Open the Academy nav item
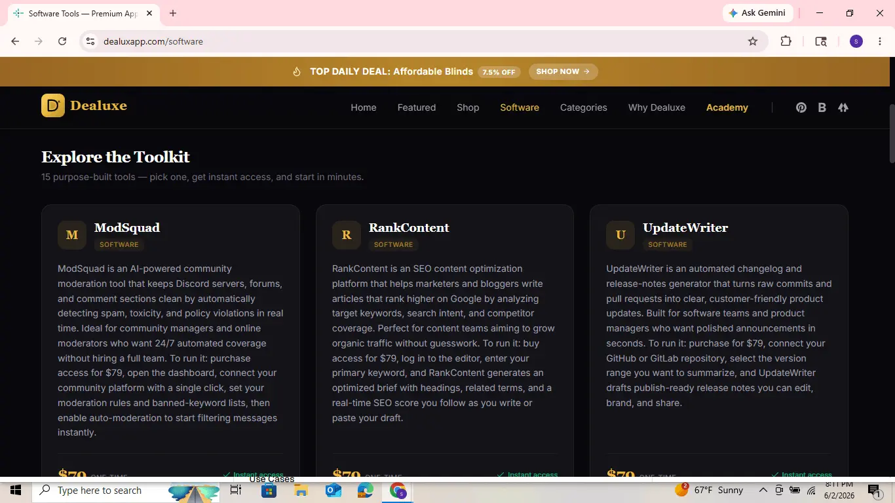The height and width of the screenshot is (503, 895). (x=727, y=107)
